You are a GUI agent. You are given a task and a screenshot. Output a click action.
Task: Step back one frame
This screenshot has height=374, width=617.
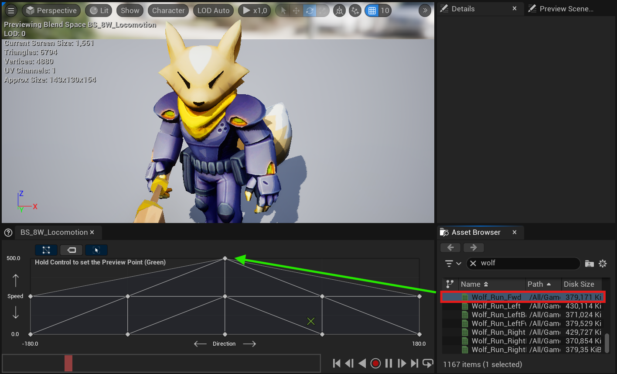pos(349,363)
